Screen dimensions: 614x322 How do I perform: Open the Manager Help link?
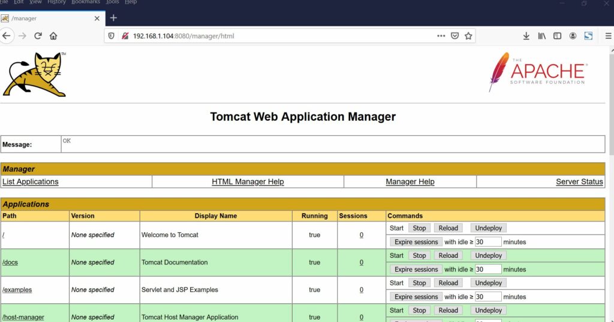(410, 182)
